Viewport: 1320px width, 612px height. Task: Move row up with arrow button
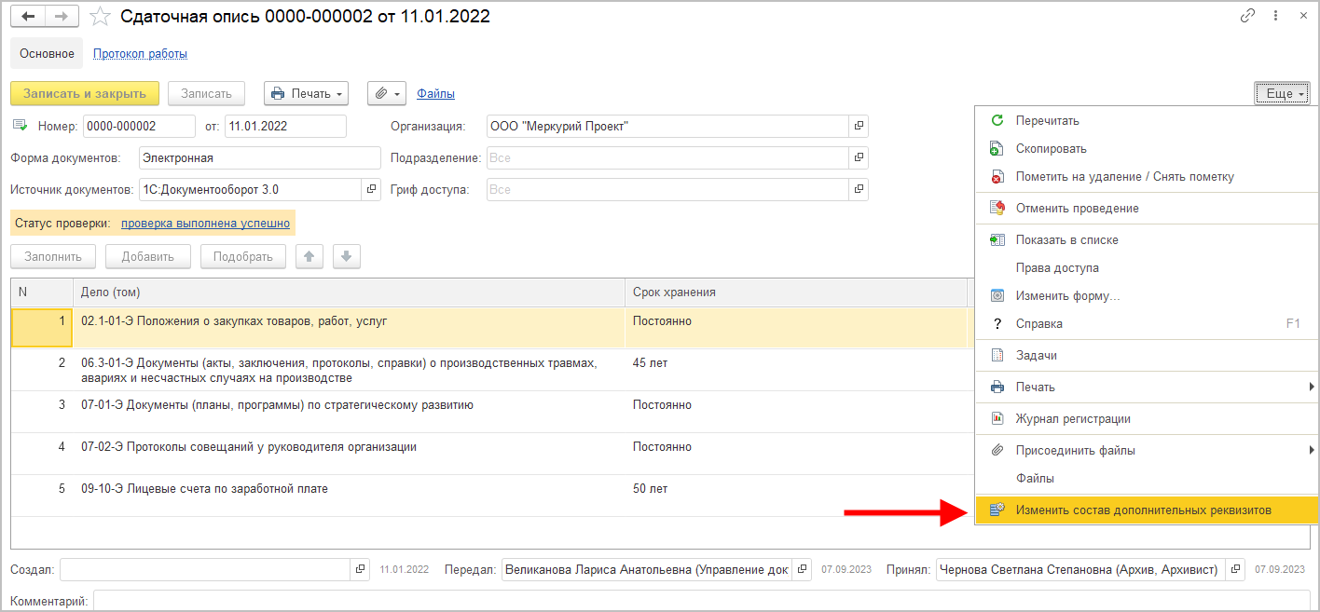(309, 256)
